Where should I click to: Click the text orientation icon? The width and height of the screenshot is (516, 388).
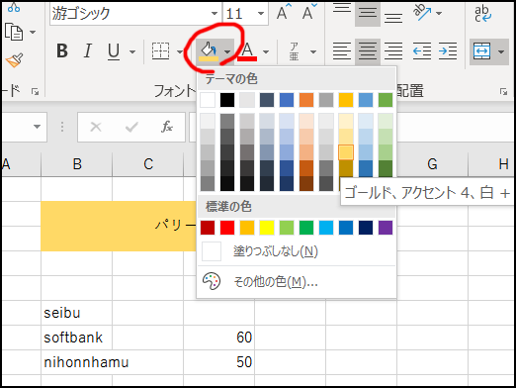click(x=422, y=13)
